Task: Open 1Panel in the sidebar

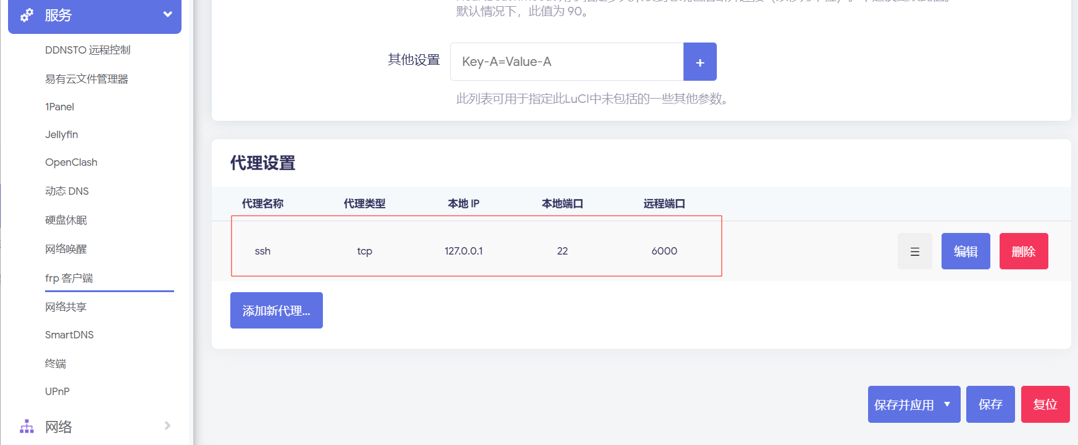Action: point(59,107)
